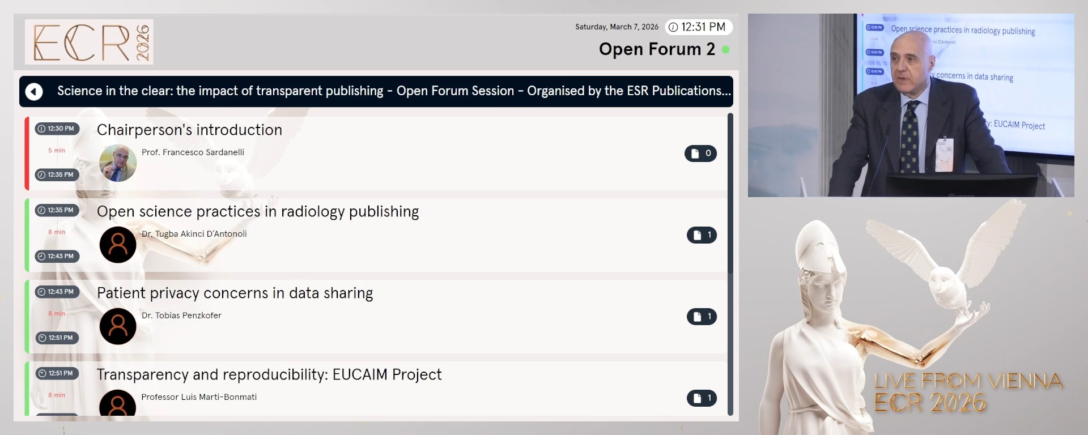1088x435 pixels.
Task: Open Transparency and reproducibility: EUCAIM Project
Action: point(269,374)
